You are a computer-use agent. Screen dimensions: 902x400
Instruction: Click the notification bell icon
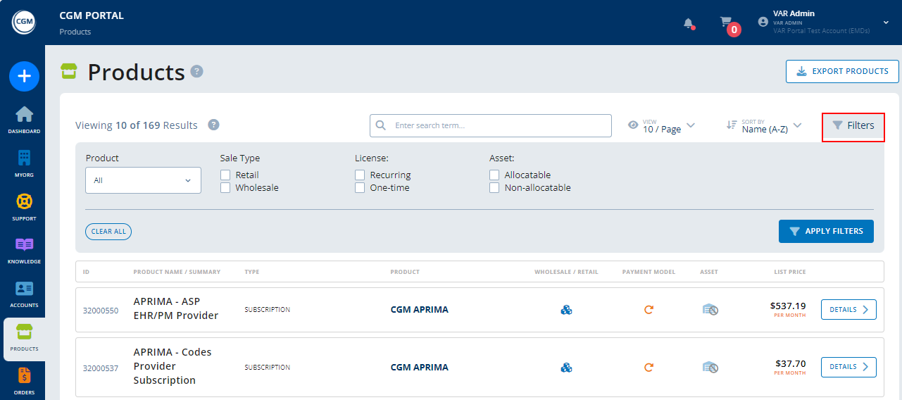689,23
